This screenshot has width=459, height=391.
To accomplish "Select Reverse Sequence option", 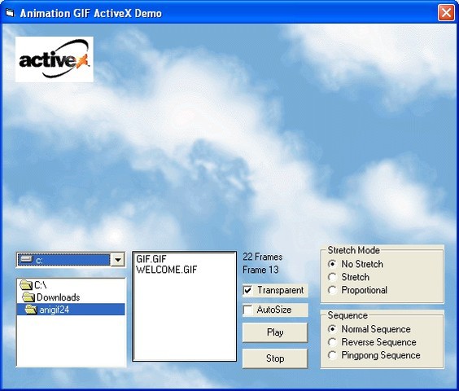I will click(332, 342).
